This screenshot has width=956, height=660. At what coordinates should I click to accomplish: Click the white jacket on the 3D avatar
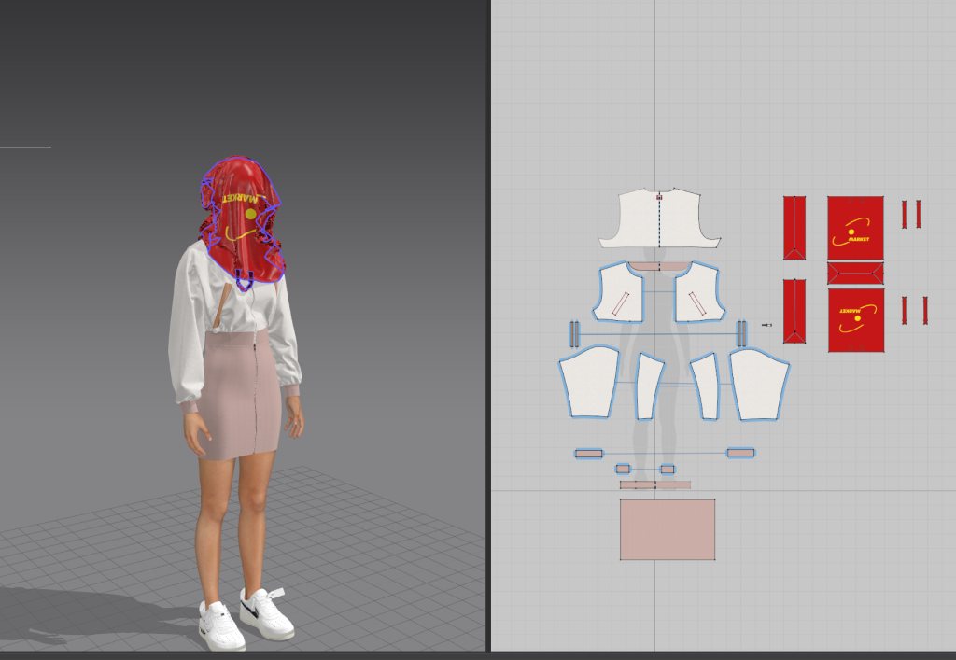(x=189, y=316)
